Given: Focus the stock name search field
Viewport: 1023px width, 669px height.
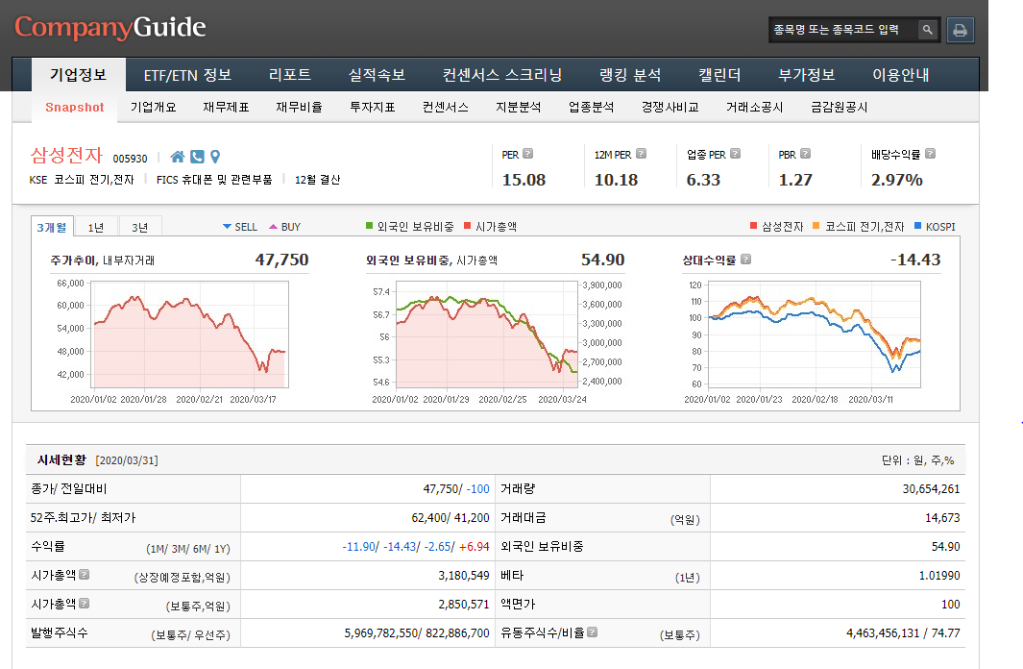Looking at the screenshot, I should click(x=842, y=30).
